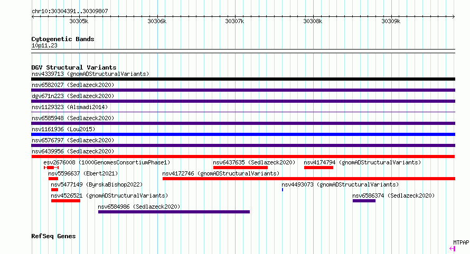The height and width of the screenshot is (254, 470).
Task: Select the thin nsv1129323 variant line
Action: pos(243,112)
